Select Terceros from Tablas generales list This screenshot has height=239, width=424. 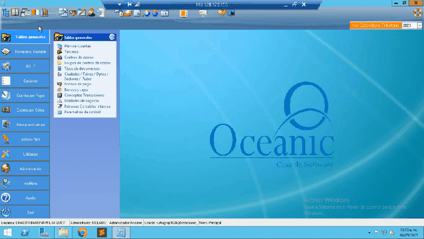(71, 52)
